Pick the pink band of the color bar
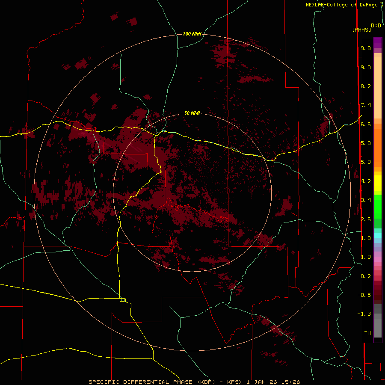 pyautogui.click(x=378, y=259)
